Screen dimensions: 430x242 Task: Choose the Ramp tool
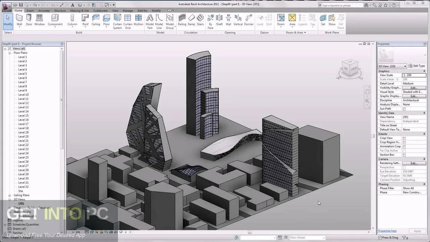coord(191,20)
